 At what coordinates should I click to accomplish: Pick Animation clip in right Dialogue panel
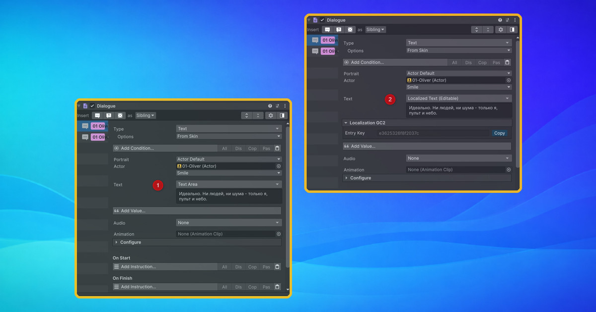[509, 169]
